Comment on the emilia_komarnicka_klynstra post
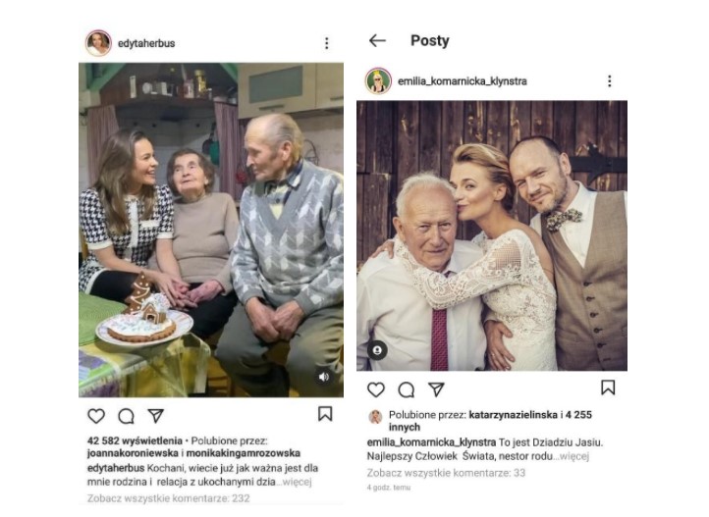 pyautogui.click(x=407, y=389)
